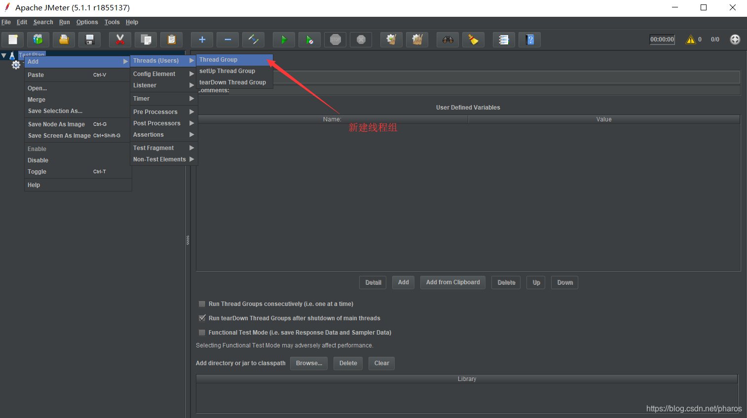Click the Name column header
This screenshot has height=418, width=747.
click(x=332, y=119)
